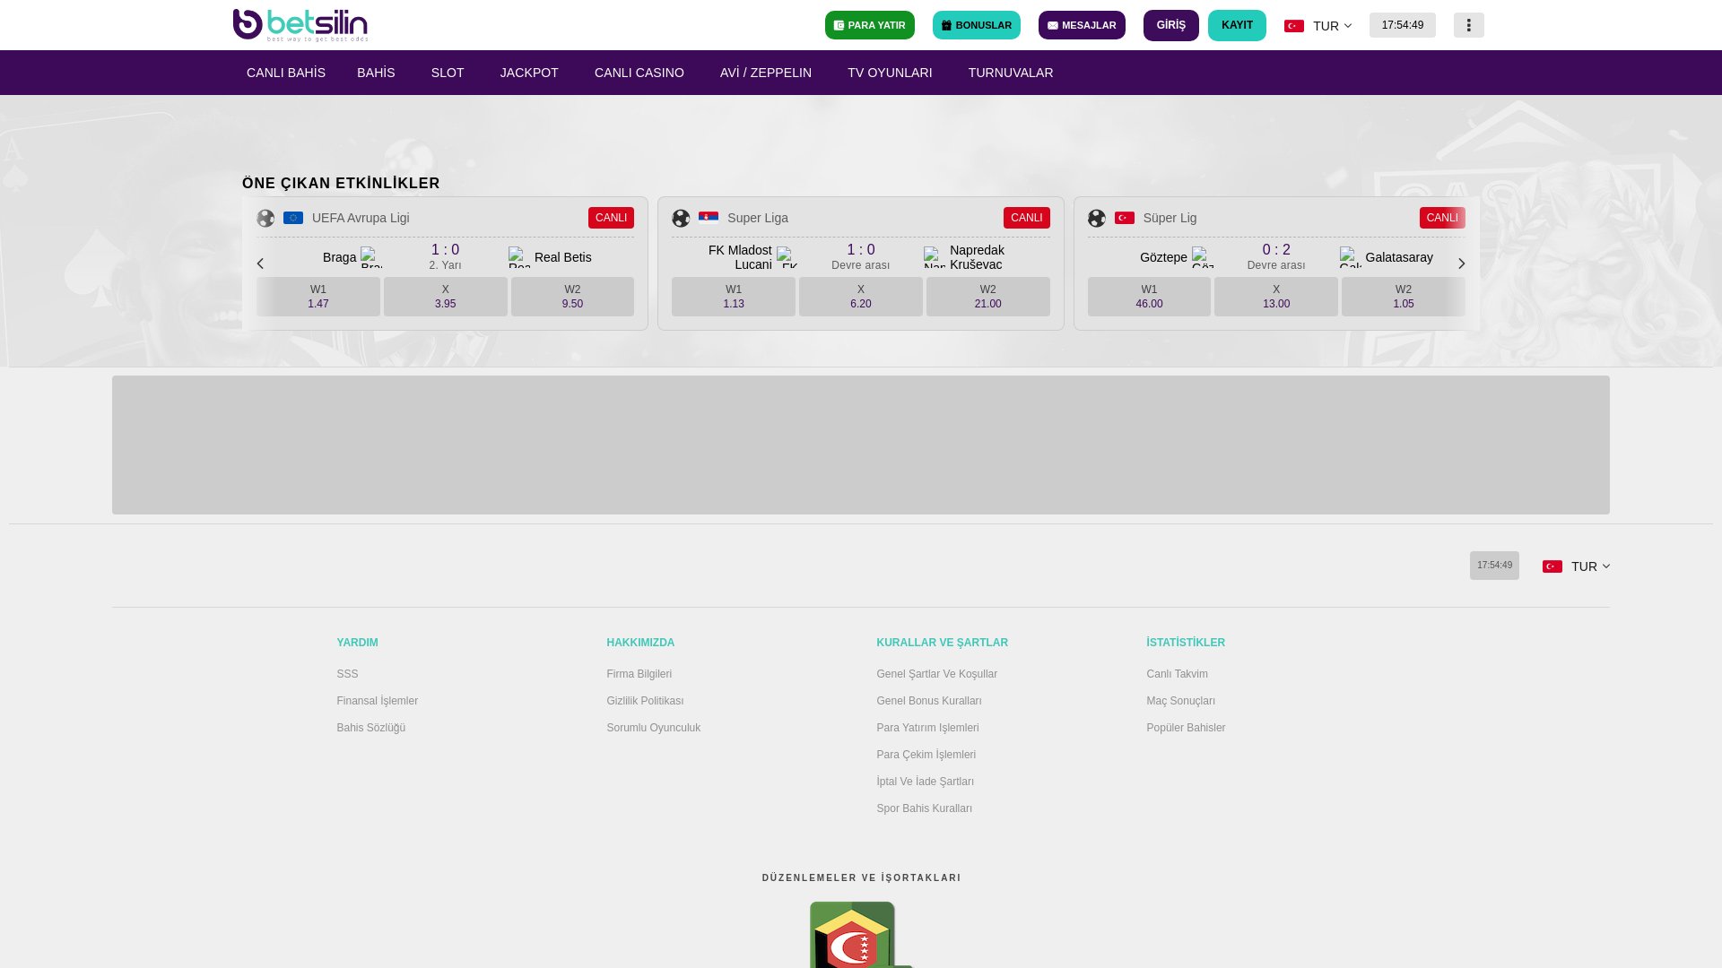Open Genel Şartlar Ve Koşullar link
This screenshot has width=1722, height=968.
tap(937, 674)
